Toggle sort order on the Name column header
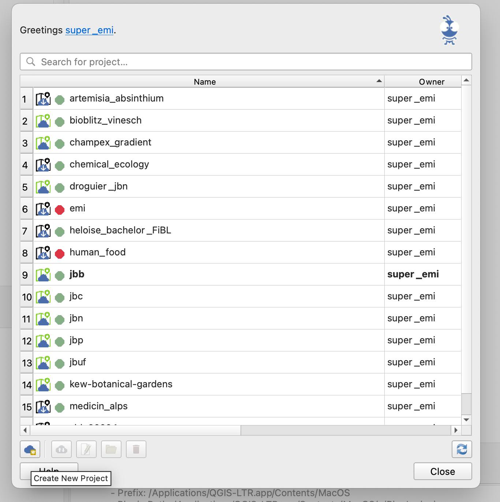This screenshot has width=500, height=502. (x=205, y=82)
